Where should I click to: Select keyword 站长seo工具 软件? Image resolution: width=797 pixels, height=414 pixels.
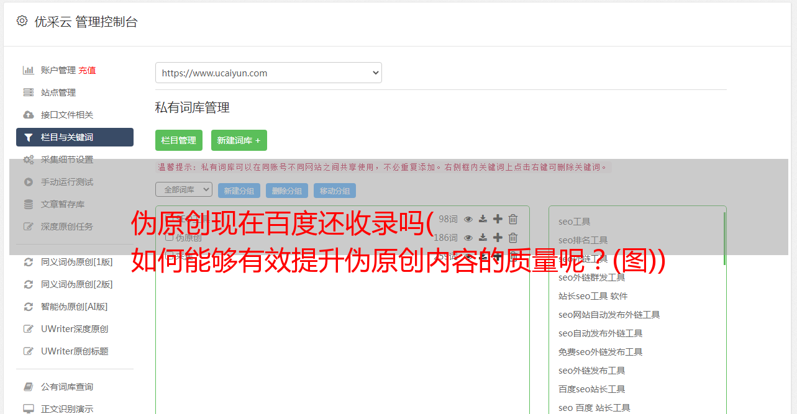click(x=593, y=296)
